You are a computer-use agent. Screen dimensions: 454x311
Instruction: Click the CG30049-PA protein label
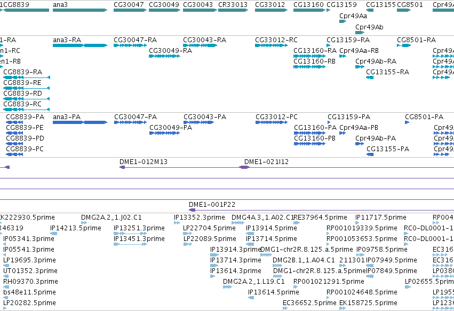pyautogui.click(x=171, y=128)
